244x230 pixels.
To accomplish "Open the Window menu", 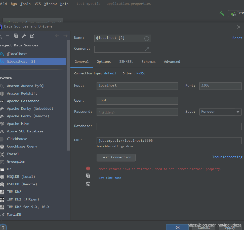I will 50,4.
